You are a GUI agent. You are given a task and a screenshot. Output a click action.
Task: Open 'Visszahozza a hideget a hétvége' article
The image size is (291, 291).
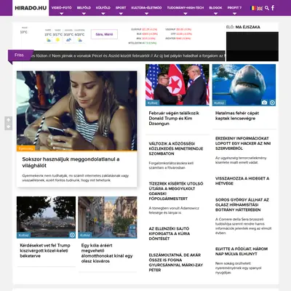(242, 181)
